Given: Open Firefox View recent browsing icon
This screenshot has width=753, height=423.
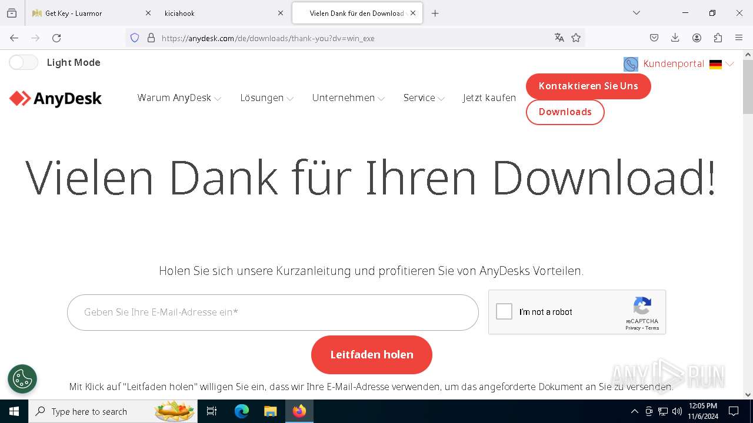Looking at the screenshot, I should [x=12, y=13].
